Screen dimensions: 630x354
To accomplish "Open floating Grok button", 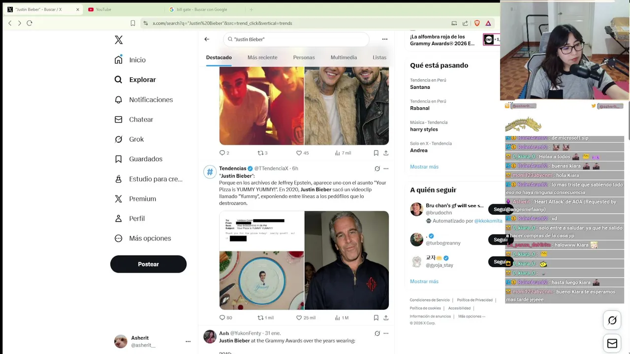I will pyautogui.click(x=612, y=321).
